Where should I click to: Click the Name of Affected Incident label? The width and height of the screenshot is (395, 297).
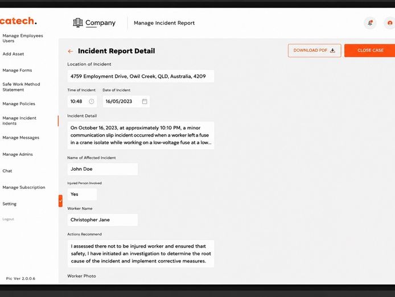click(92, 158)
